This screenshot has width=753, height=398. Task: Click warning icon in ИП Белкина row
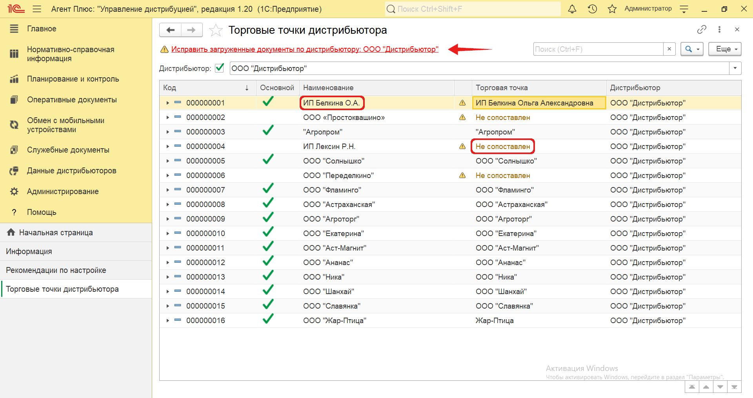[x=462, y=103]
